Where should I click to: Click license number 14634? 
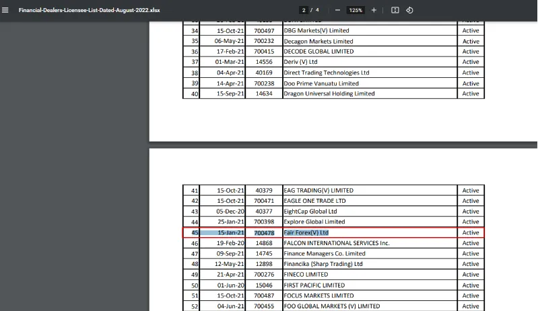[x=264, y=93]
